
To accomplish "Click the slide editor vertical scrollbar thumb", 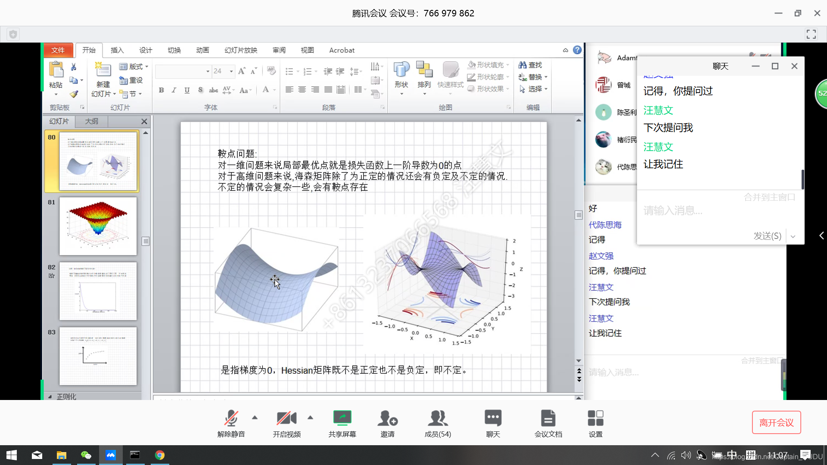I will pos(578,215).
